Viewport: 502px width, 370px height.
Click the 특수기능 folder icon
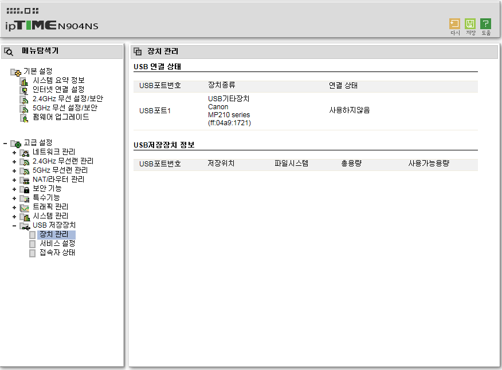(25, 199)
